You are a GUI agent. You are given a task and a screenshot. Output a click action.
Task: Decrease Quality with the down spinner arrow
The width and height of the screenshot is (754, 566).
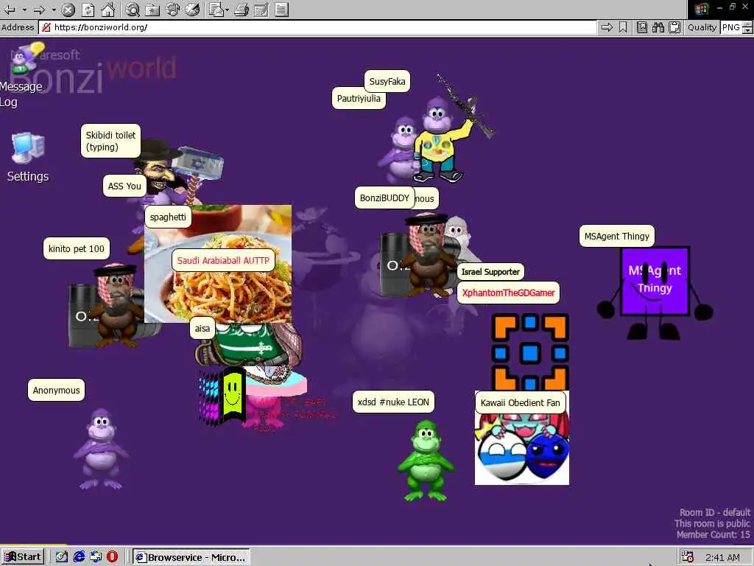tap(747, 30)
